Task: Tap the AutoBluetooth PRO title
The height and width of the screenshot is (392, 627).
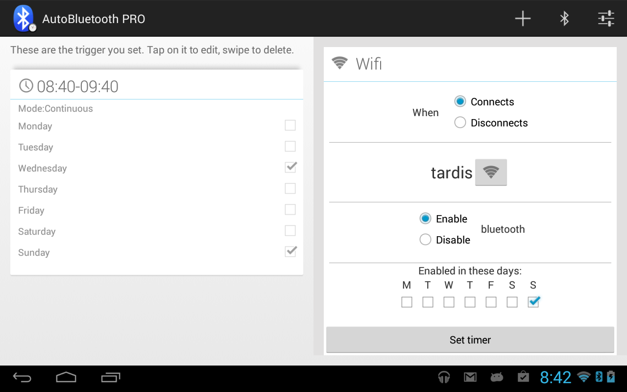Action: (94, 19)
